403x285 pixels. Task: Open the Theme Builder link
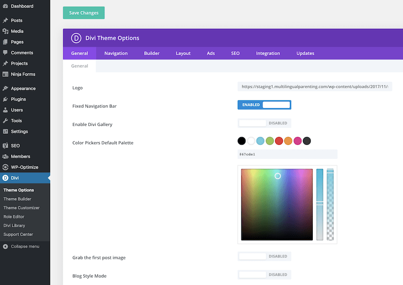[17, 199]
